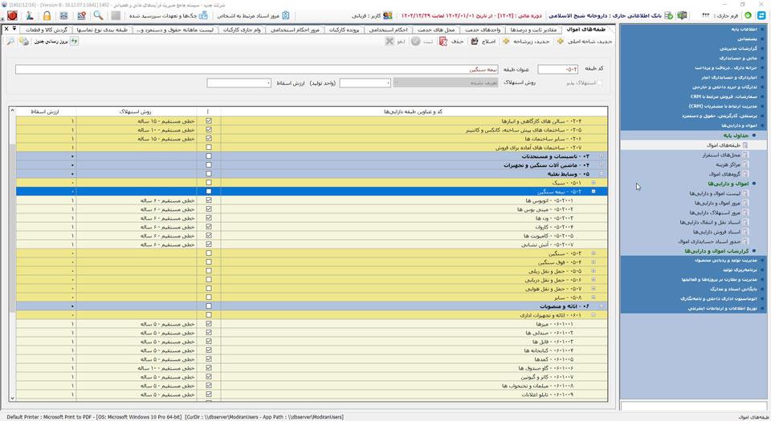This screenshot has height=421, width=771.
Task: Toggle checkbox for the اتوبوس ها row
Action: point(209,200)
